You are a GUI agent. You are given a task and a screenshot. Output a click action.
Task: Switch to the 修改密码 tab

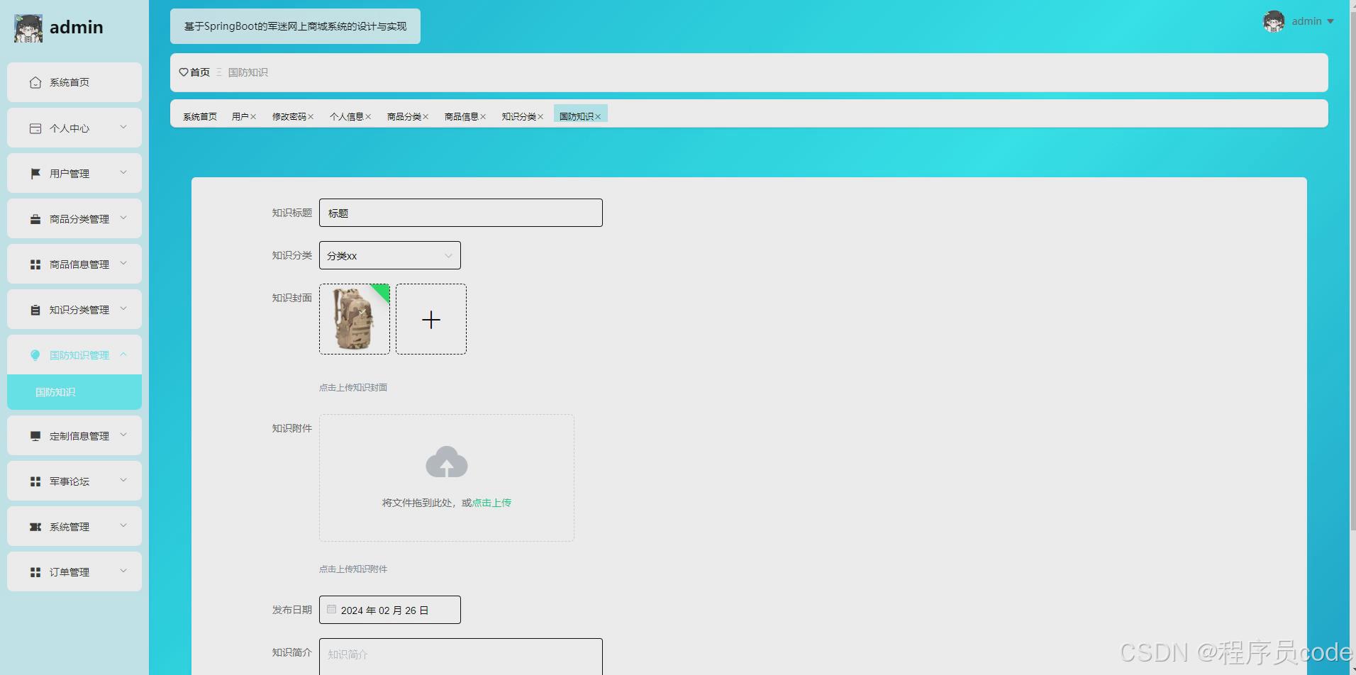289,117
